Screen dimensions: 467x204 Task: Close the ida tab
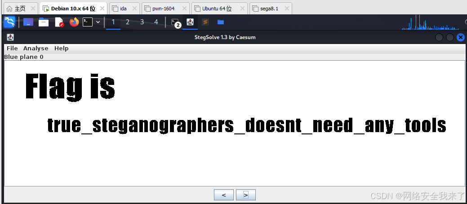(x=135, y=9)
